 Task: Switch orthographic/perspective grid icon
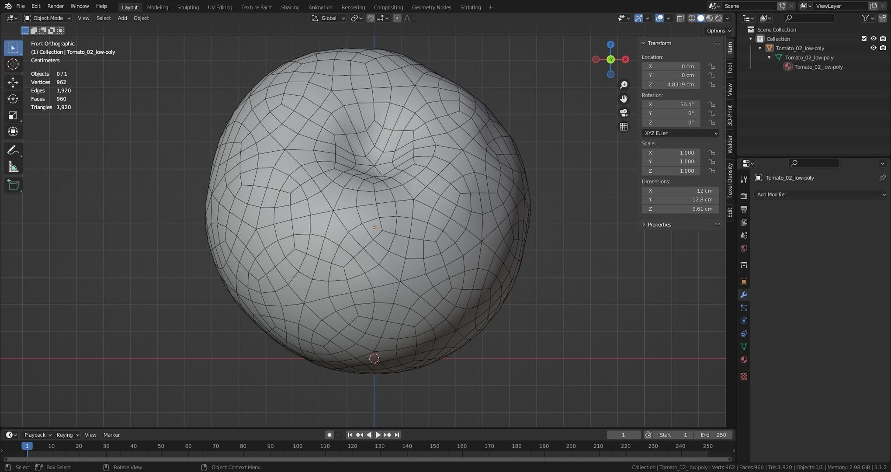624,127
